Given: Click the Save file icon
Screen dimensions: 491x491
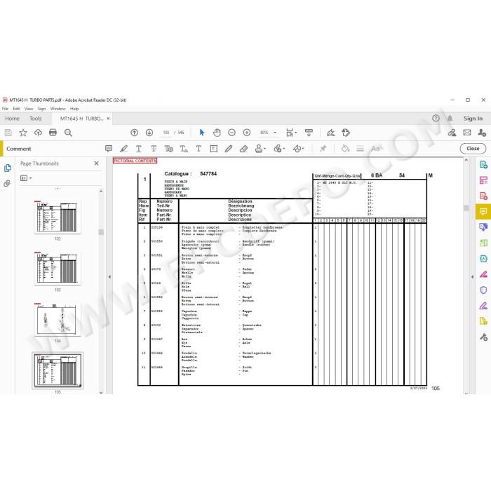Looking at the screenshot, I should pos(8,133).
